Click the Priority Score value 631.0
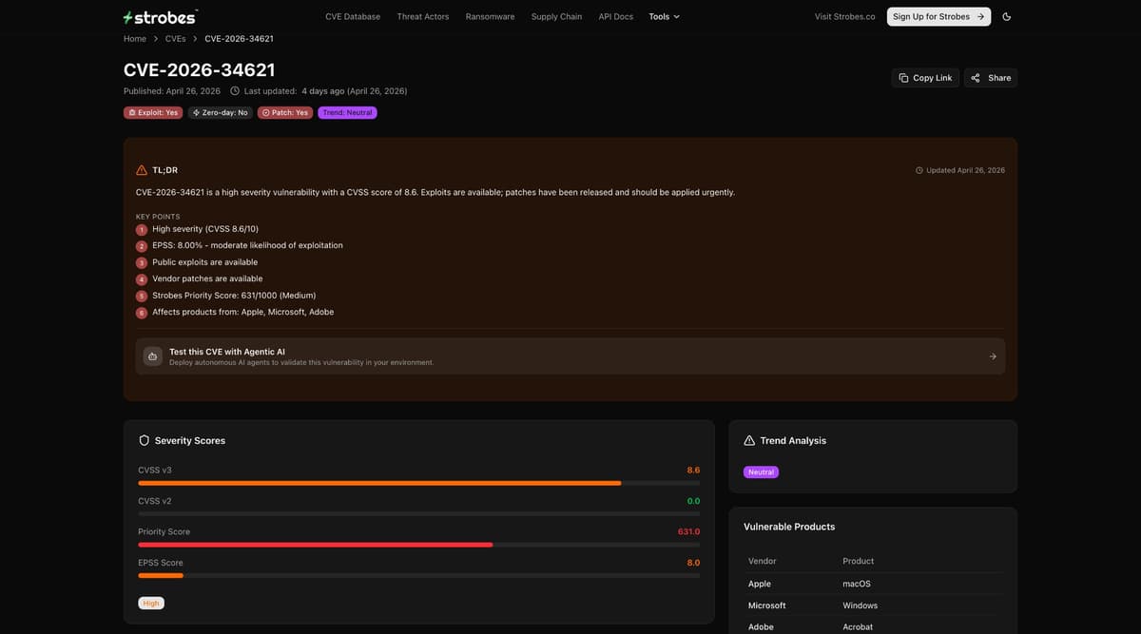This screenshot has height=634, width=1141. (x=688, y=531)
